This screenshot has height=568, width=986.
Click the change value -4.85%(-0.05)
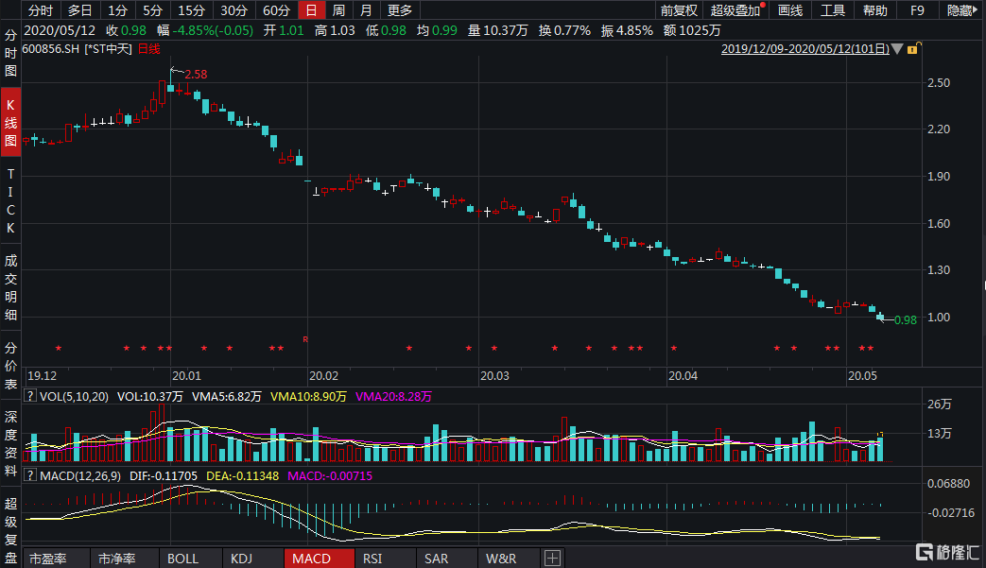(213, 30)
